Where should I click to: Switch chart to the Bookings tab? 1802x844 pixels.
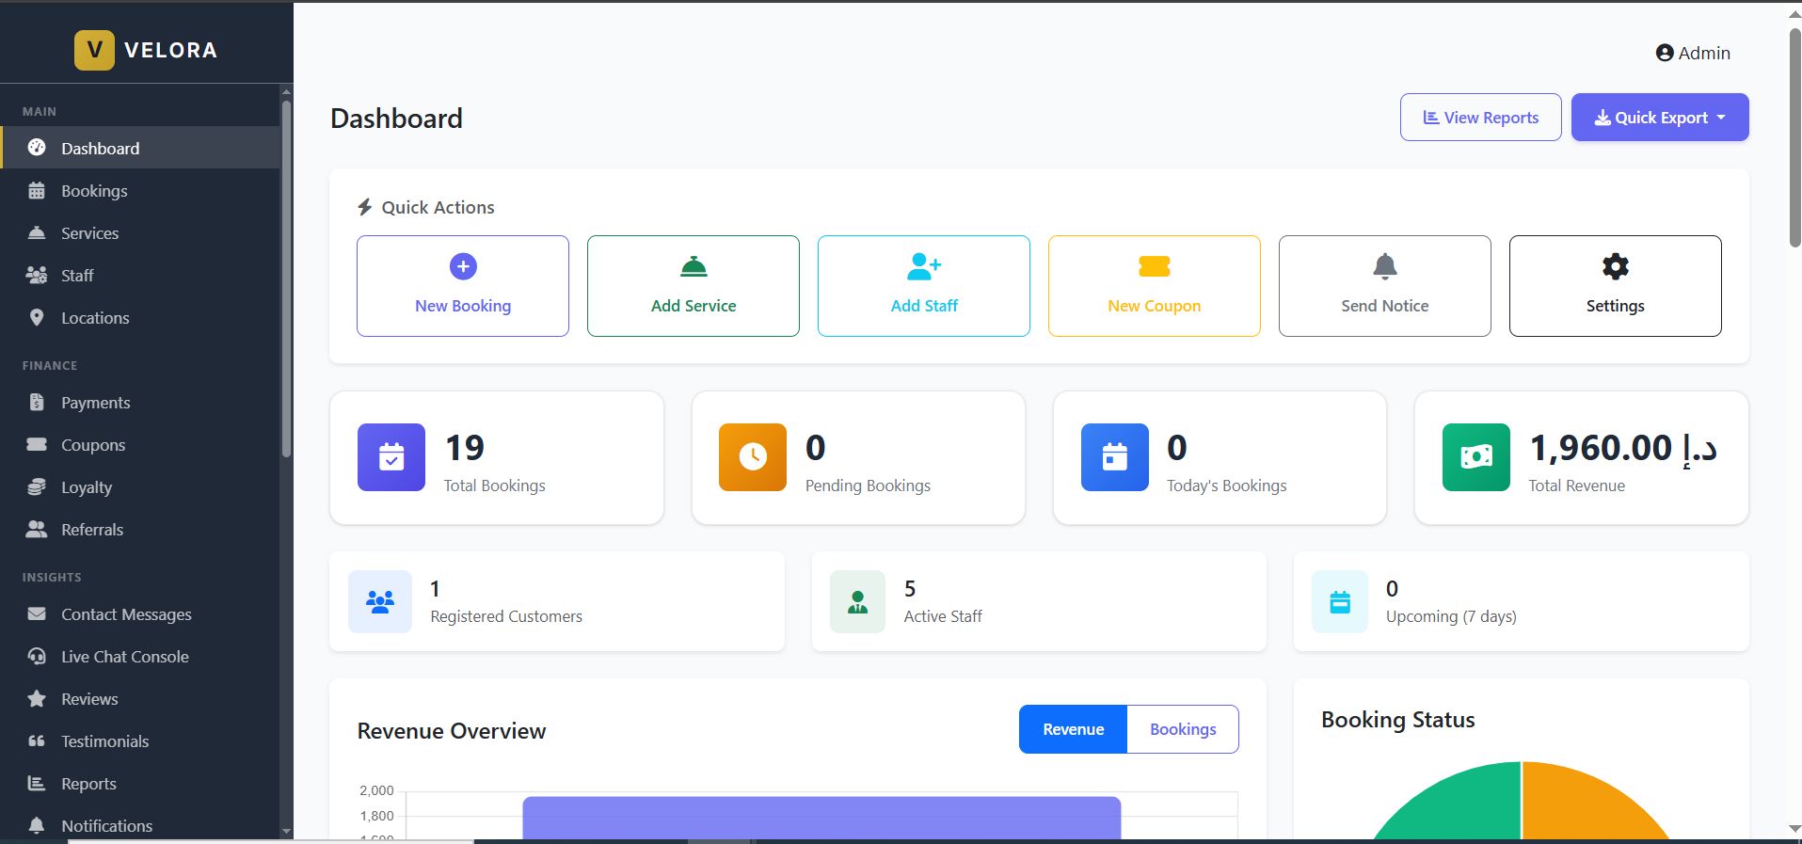coord(1183,729)
